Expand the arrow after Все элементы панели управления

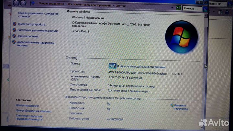114,5
